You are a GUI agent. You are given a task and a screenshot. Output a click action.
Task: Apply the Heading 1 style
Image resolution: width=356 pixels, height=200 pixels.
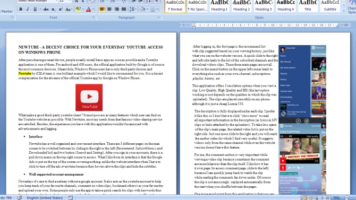(x=219, y=6)
